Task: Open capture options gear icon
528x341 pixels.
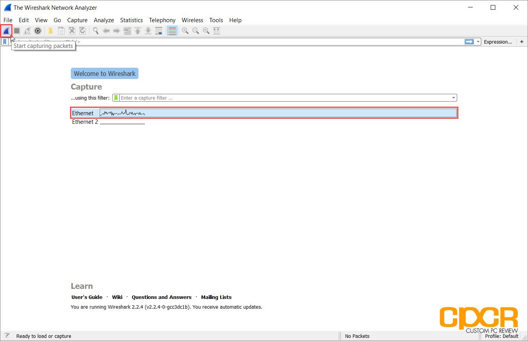Action: (38, 31)
